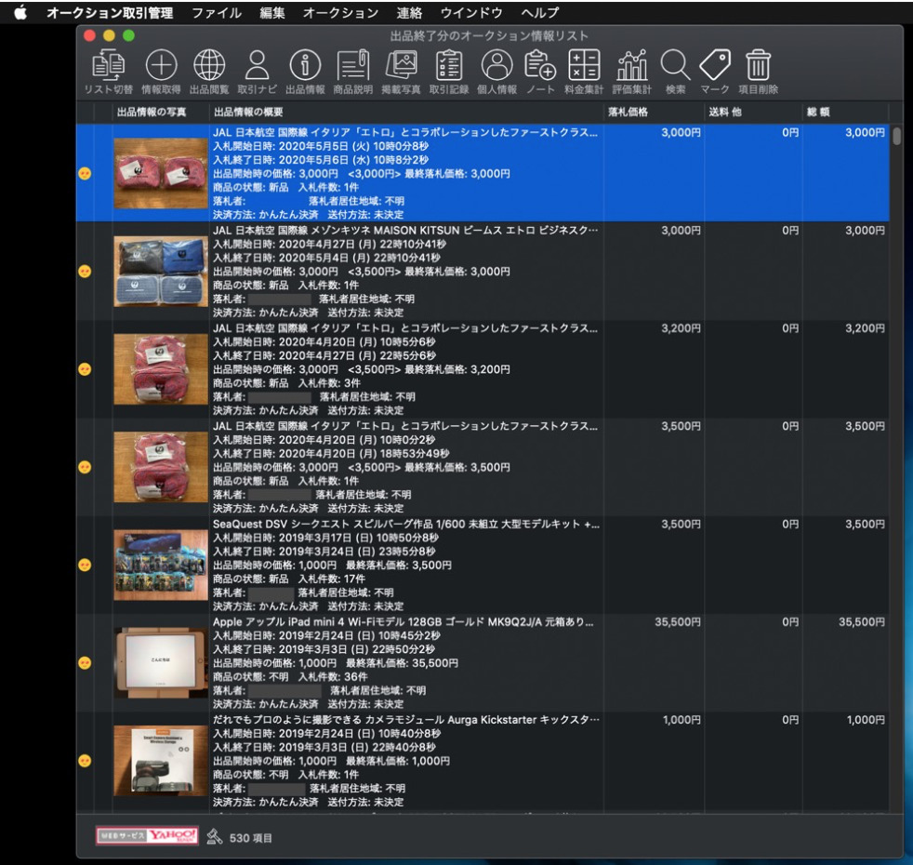The height and width of the screenshot is (865, 913).
Task: Click 入札終了日時: 2020年5月6日 line in first row
Action: (321, 160)
